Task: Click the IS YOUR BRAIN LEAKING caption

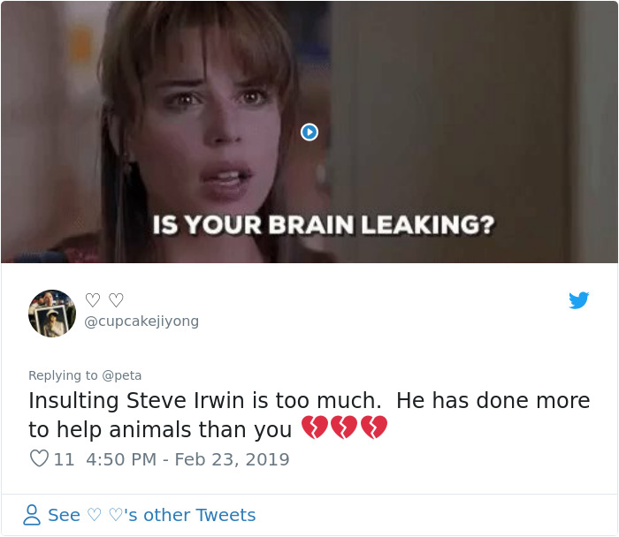Action: point(324,224)
